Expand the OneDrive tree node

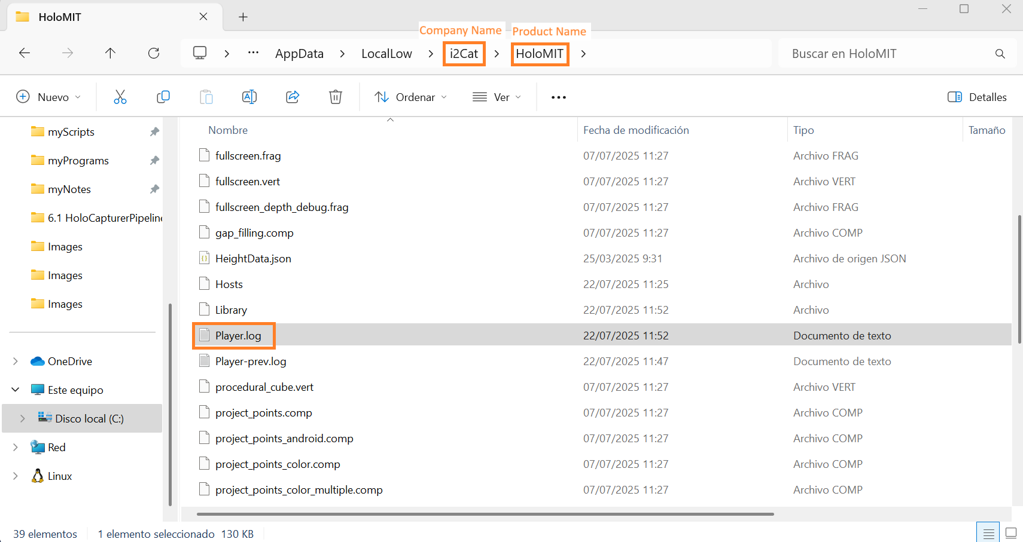[x=16, y=362]
